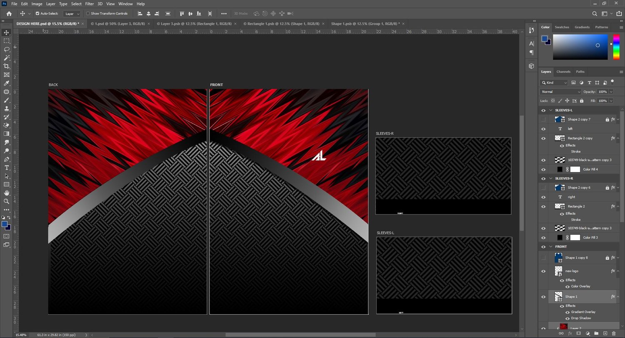Click the Link layers icon
Screen dimensions: 625x338
click(561, 333)
